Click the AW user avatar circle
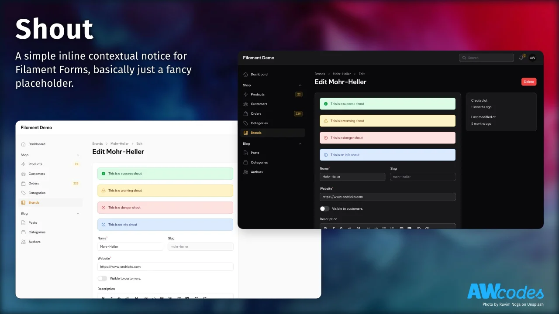The height and width of the screenshot is (314, 559). (x=532, y=57)
